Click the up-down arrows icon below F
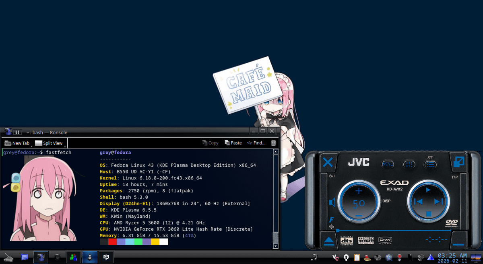The image size is (483, 264). tap(332, 227)
